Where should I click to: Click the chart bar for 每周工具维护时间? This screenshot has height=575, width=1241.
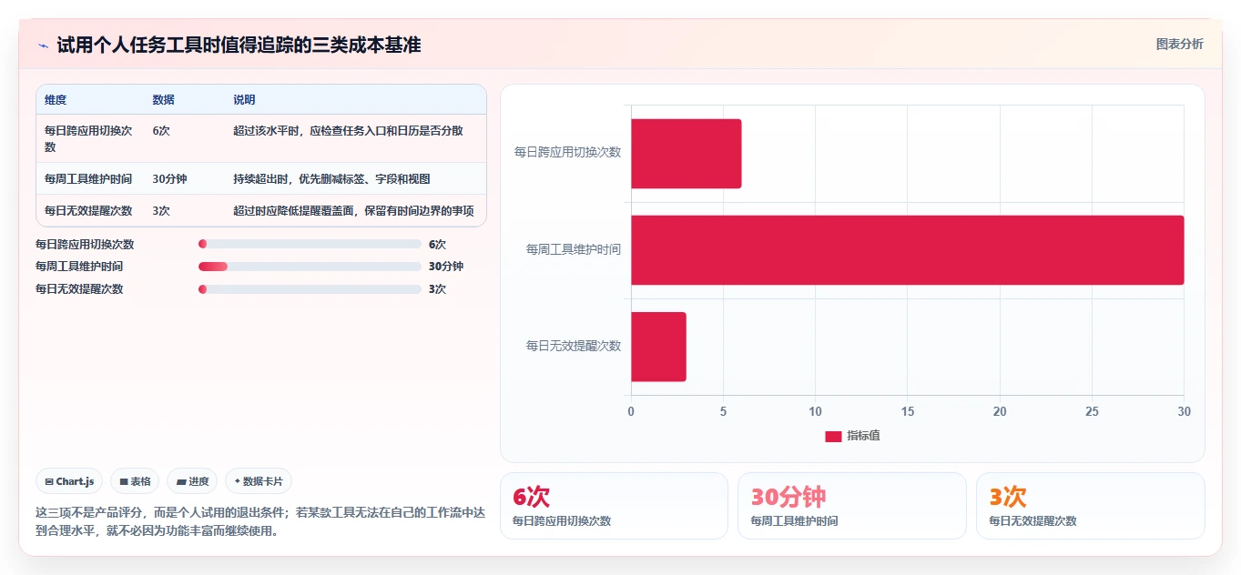tap(908, 250)
